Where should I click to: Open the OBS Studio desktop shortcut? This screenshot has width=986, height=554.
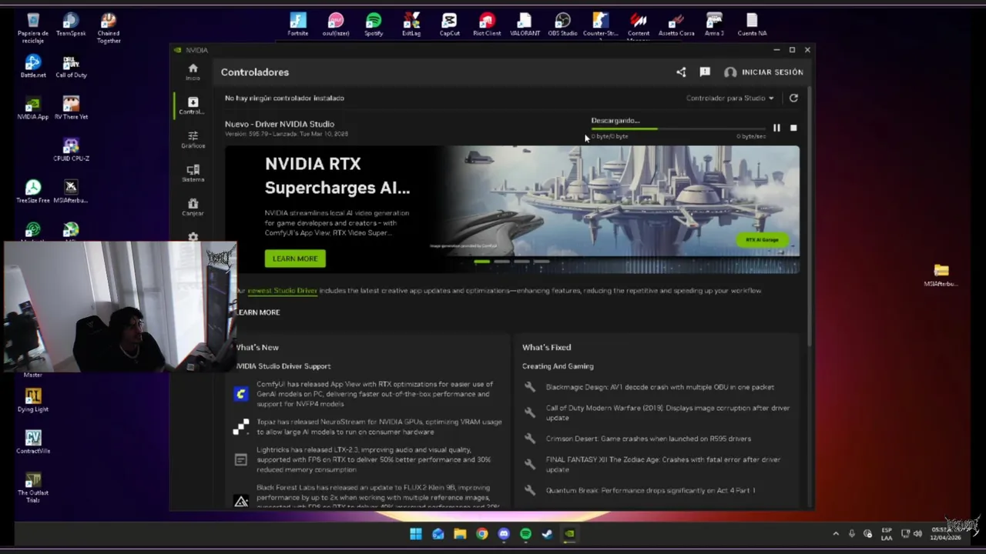[562, 24]
